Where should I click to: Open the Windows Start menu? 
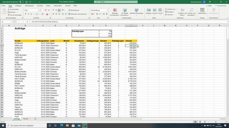[x=3, y=126]
